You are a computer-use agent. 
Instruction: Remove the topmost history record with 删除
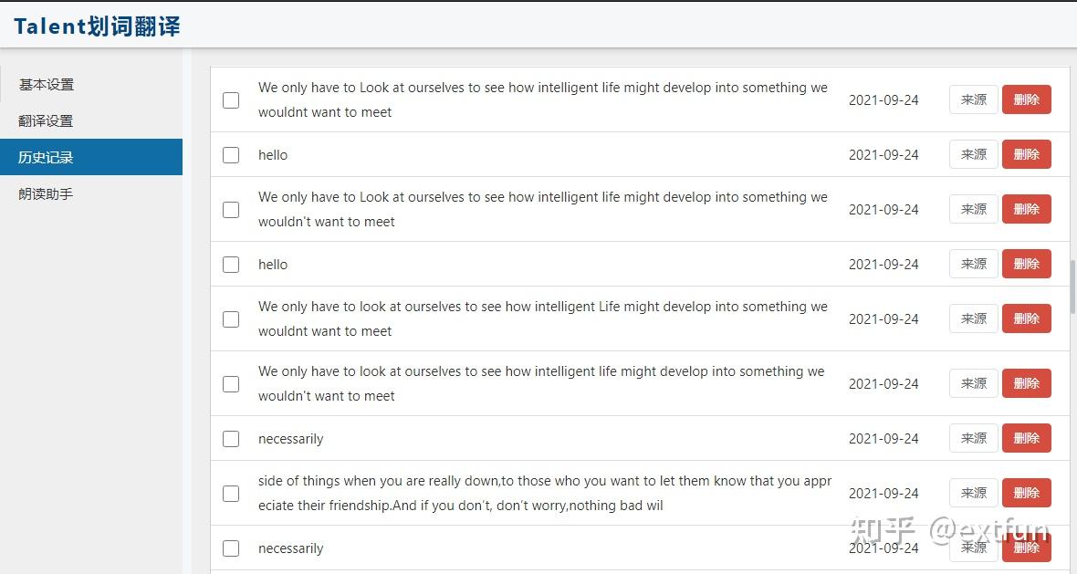point(1026,99)
